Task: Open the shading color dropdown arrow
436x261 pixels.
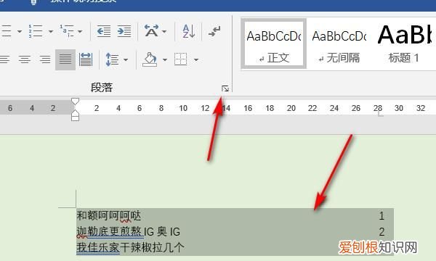Action: coord(165,59)
